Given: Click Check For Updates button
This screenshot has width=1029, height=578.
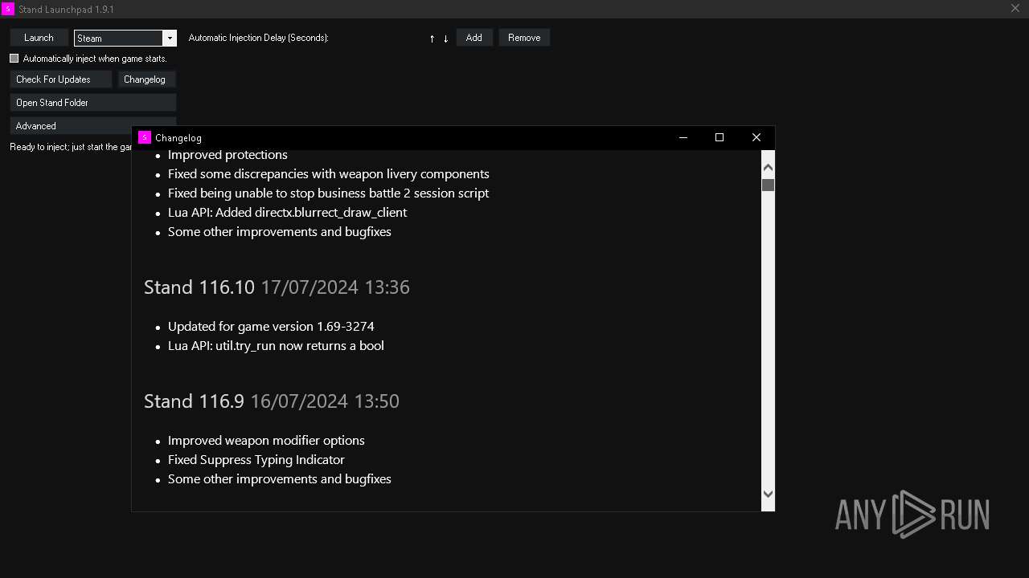Looking at the screenshot, I should click(x=61, y=79).
